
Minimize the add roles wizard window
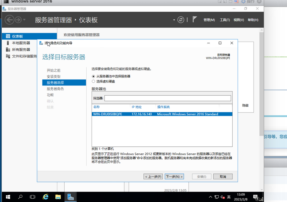[208, 43]
